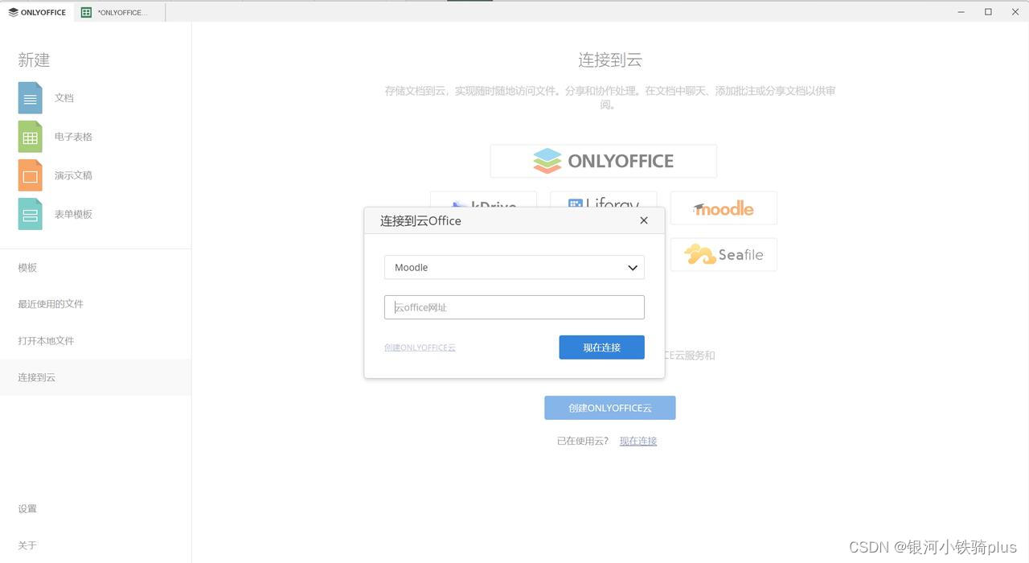
Task: Click the 现在连接 link below button
Action: tap(638, 441)
